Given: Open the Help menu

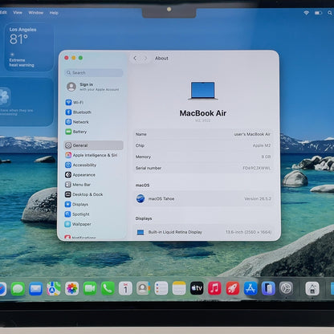Looking at the screenshot, I should (54, 13).
